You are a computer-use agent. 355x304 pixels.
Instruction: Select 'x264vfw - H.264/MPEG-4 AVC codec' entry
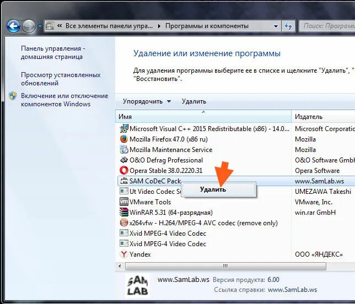pyautogui.click(x=203, y=223)
